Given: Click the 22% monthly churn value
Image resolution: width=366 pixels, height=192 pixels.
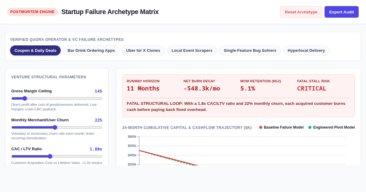Looking at the screenshot, I should coord(98,120).
